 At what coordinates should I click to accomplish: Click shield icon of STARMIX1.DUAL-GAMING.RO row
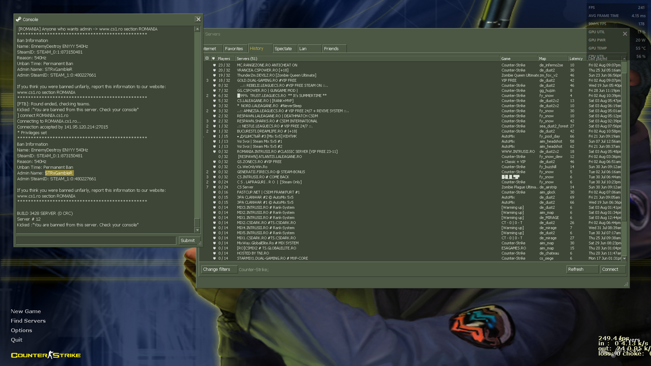[x=214, y=258]
